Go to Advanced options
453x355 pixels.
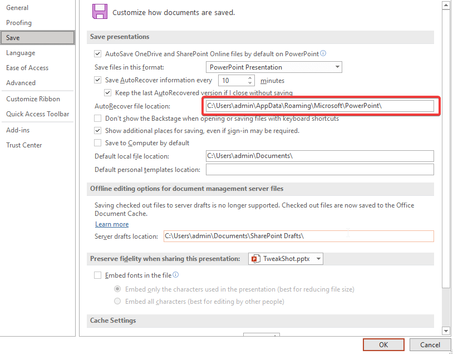tap(37, 83)
